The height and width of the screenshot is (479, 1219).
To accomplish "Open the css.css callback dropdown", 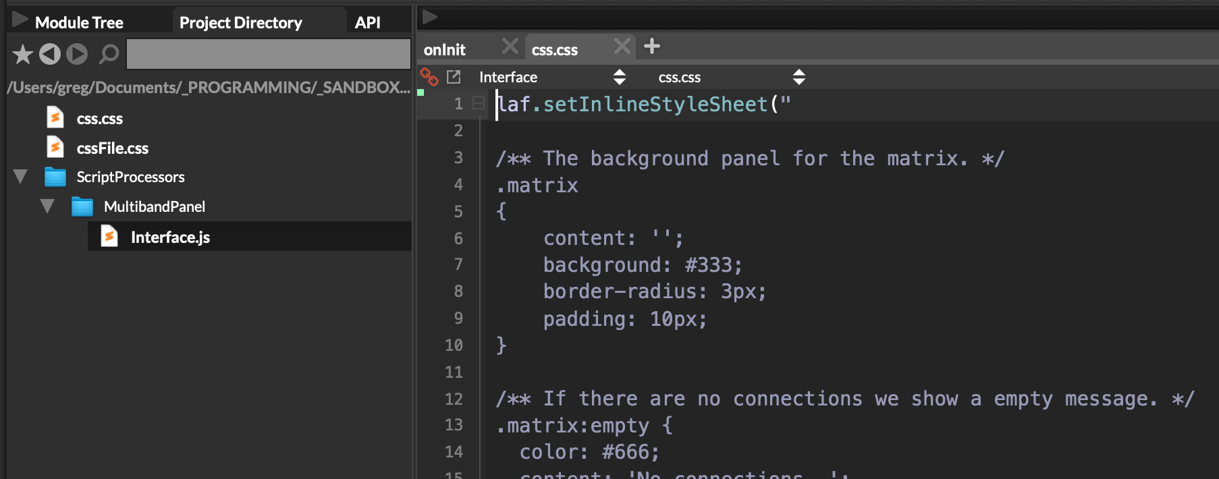I will [732, 77].
